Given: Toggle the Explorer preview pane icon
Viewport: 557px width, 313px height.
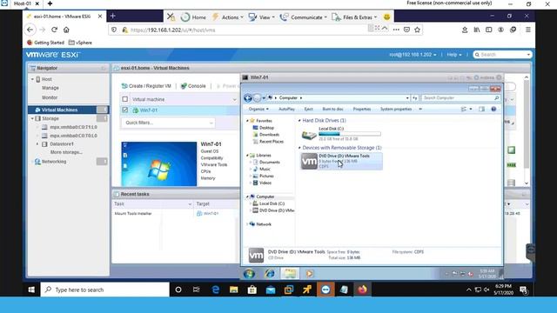Looking at the screenshot, I should (481, 109).
